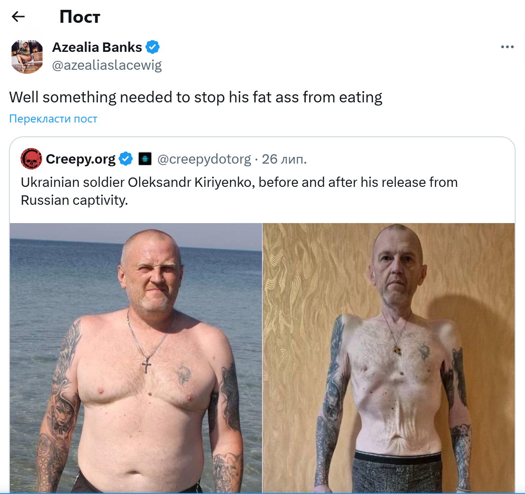Open the 26 лип. timestamp
Viewport: 525px width, 494px height.
click(284, 159)
